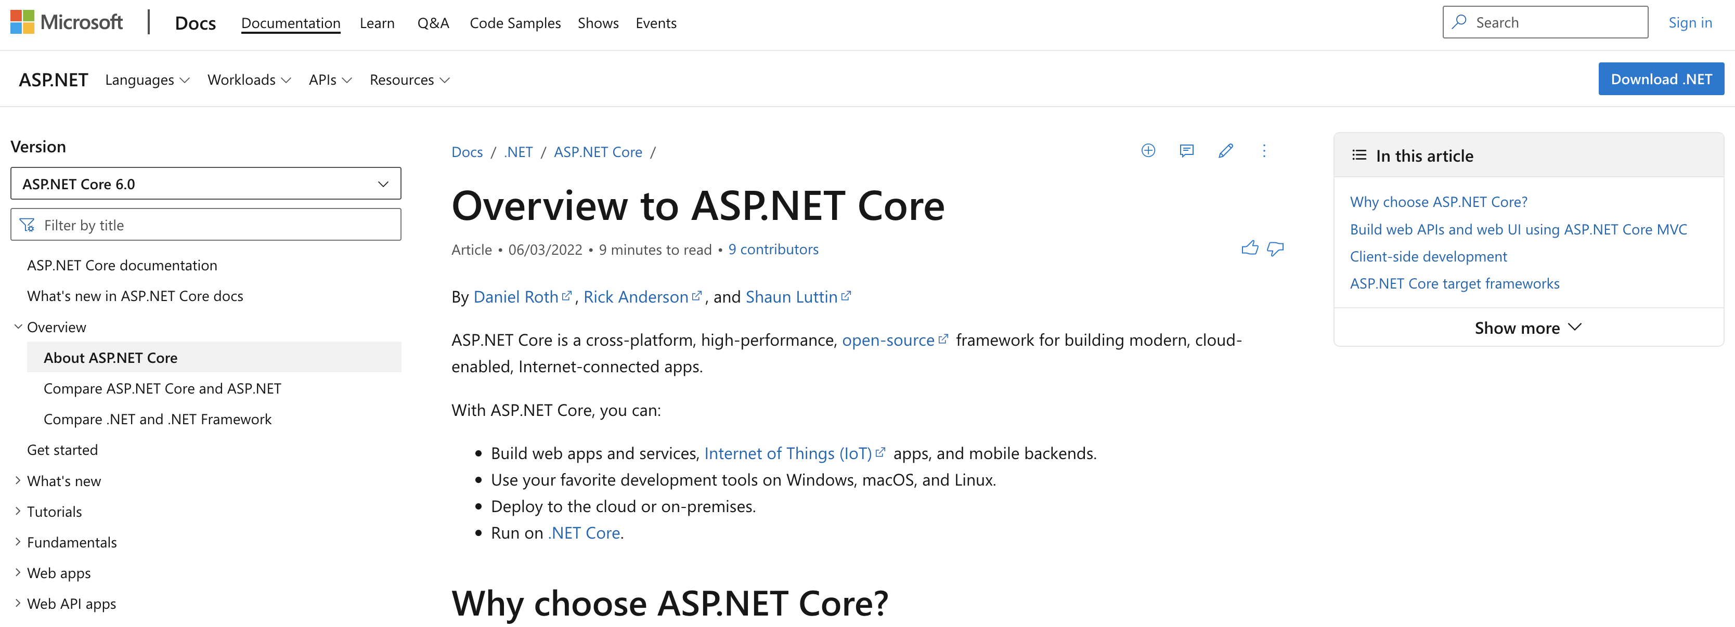Screen dimensions: 1735x627
Task: Click the add to collection plus icon
Action: click(1148, 151)
